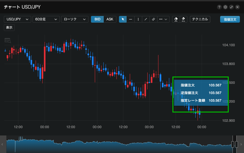
Task: Select the trend line drawing tool
Action: (146, 19)
